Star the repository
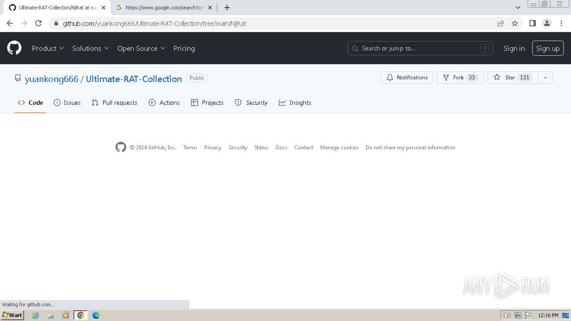This screenshot has height=321, width=571. point(513,78)
